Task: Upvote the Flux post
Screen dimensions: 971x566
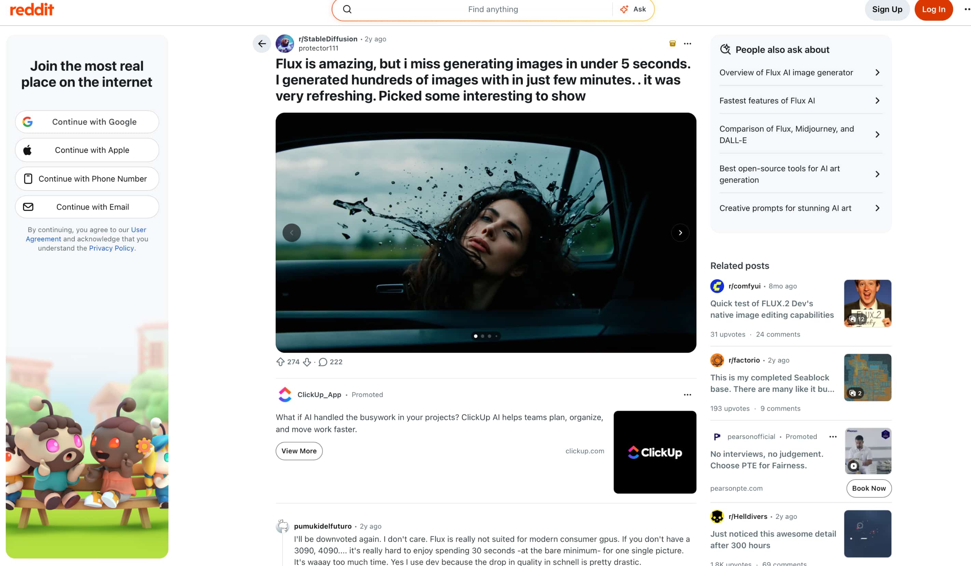Action: (x=280, y=362)
